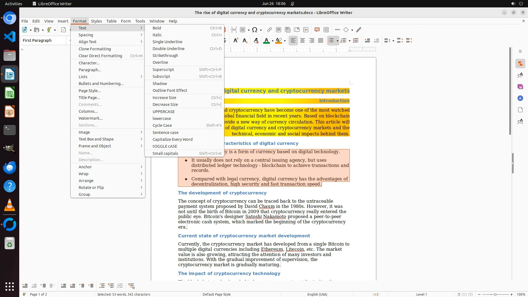Click the Watermark... menu entry
The image size is (528, 297).
[90, 118]
